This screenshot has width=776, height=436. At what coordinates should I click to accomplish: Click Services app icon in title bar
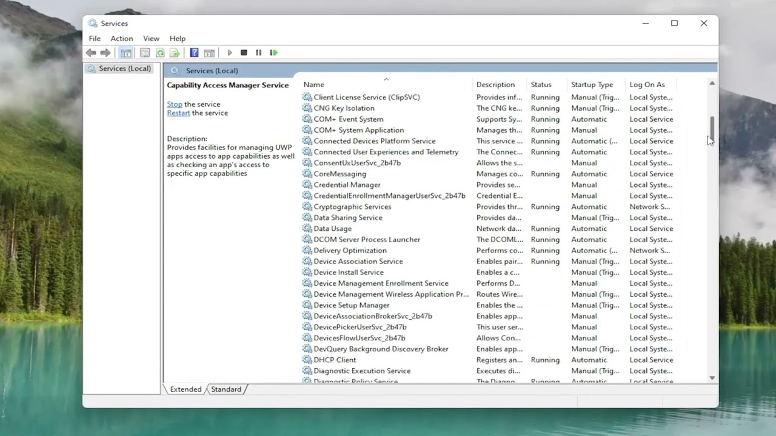pos(92,23)
